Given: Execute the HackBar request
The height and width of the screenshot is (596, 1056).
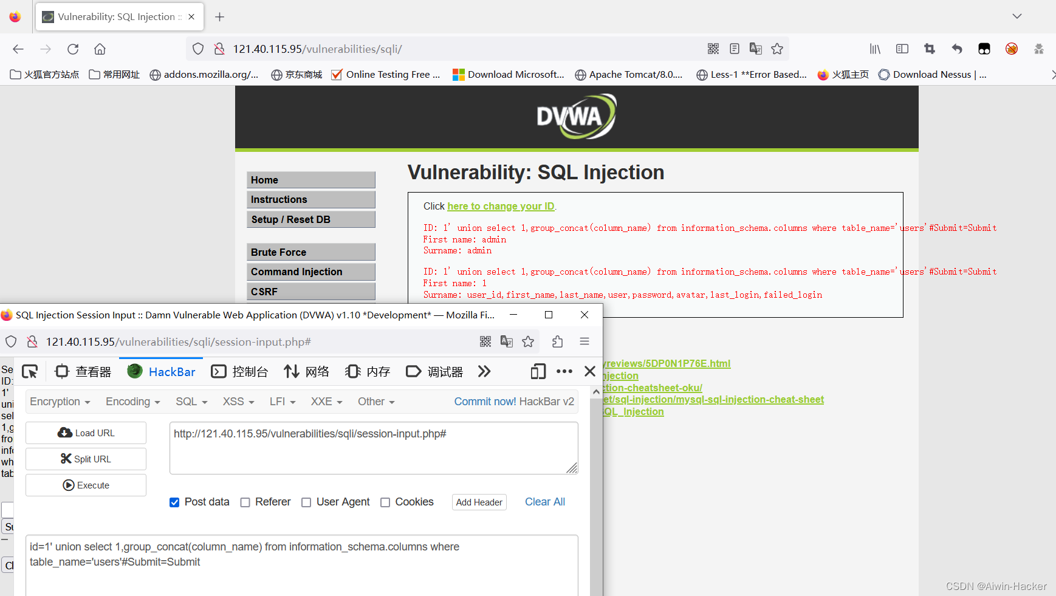Looking at the screenshot, I should (86, 485).
